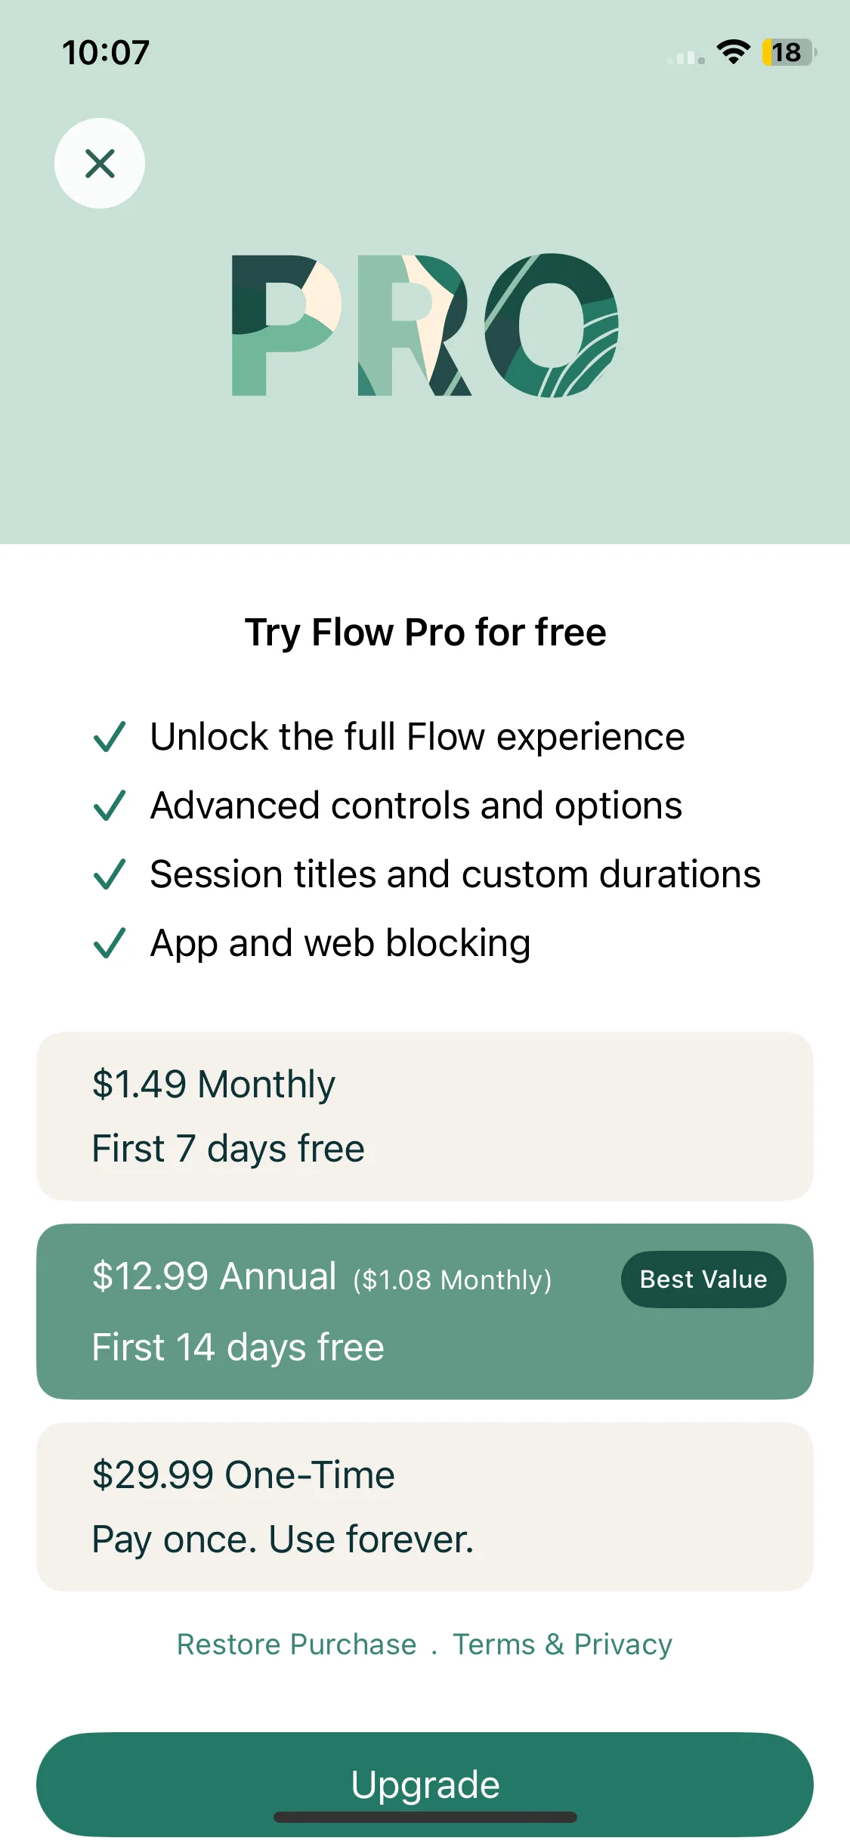
Task: Tap the Wi-Fi status icon
Action: click(x=733, y=52)
